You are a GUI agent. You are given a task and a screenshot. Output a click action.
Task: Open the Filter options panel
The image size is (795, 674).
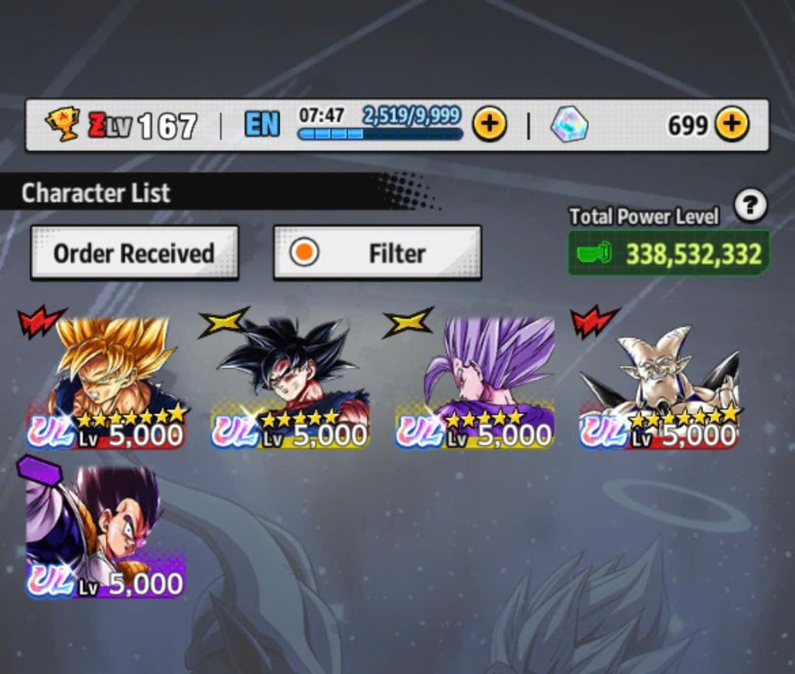(x=377, y=253)
